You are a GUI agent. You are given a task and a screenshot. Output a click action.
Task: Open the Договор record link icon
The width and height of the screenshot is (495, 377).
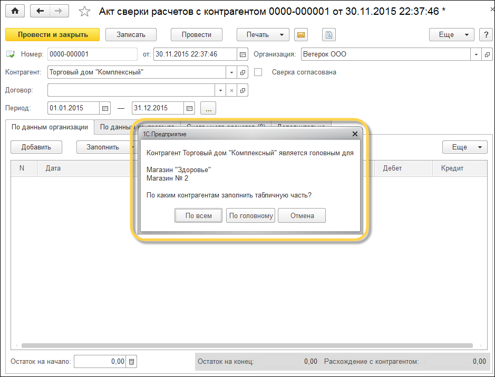[242, 90]
